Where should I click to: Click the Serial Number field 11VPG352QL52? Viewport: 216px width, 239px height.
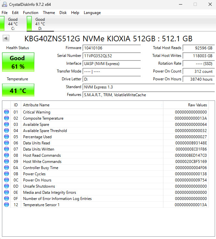click(x=112, y=56)
